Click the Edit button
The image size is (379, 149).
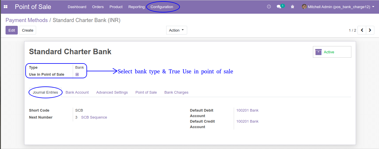click(12, 30)
